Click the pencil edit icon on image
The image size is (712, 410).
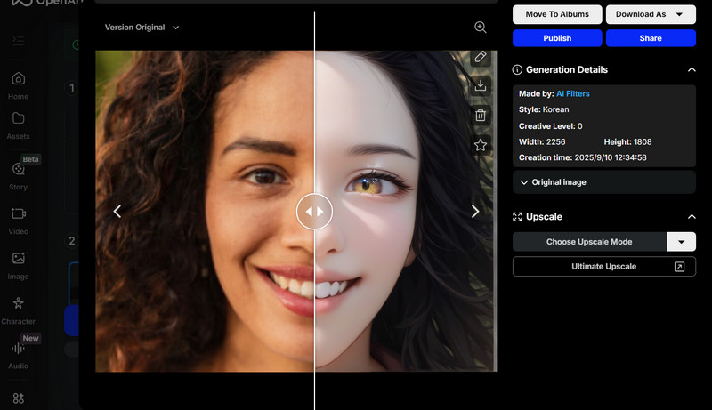pyautogui.click(x=481, y=57)
